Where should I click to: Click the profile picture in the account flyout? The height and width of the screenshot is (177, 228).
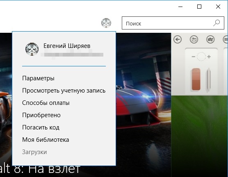[32, 49]
